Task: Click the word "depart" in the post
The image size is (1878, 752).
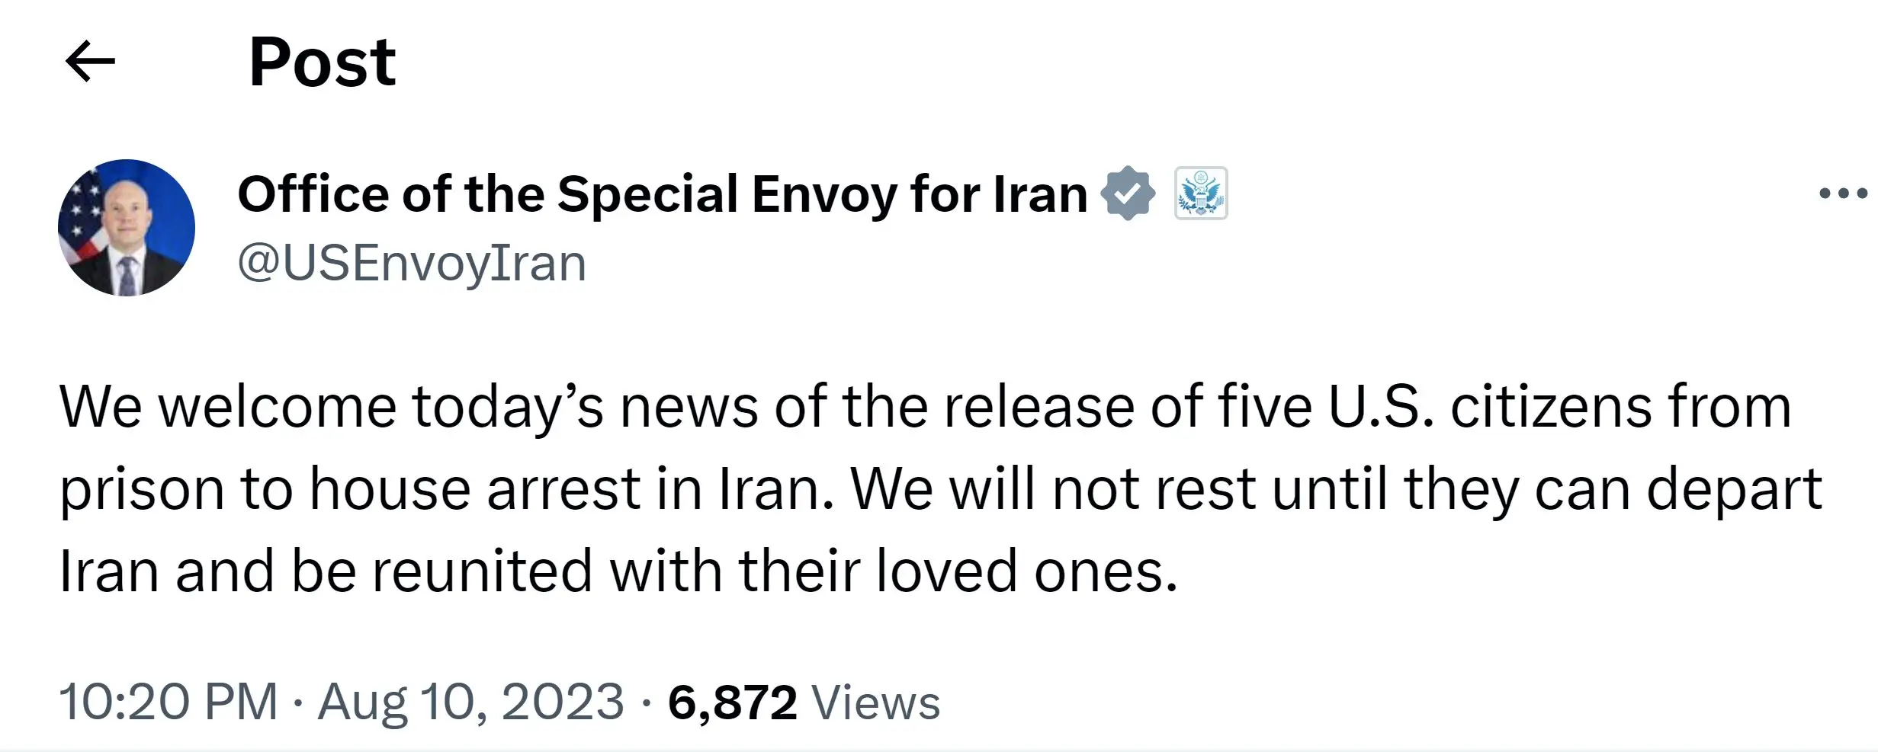Action: (x=1734, y=489)
